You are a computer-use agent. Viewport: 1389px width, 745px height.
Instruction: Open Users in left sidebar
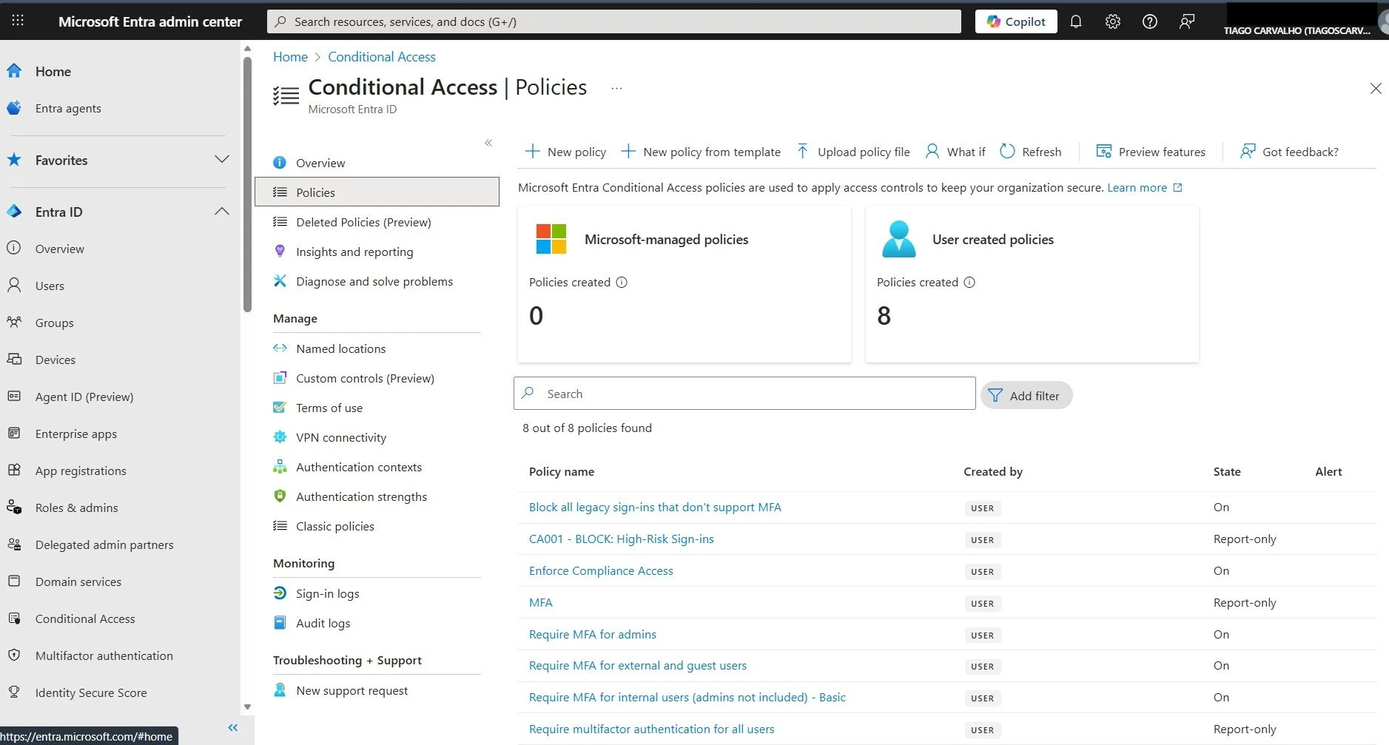50,286
